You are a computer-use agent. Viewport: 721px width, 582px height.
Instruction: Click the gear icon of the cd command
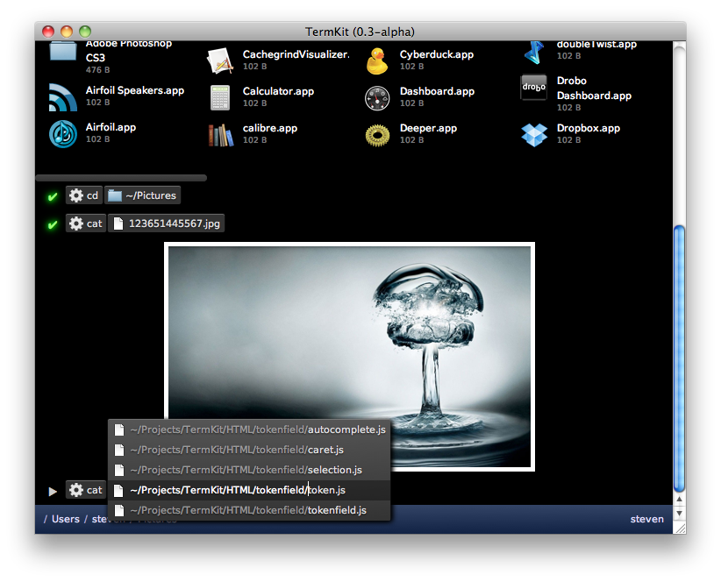coord(76,195)
